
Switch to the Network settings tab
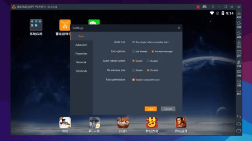point(81,62)
